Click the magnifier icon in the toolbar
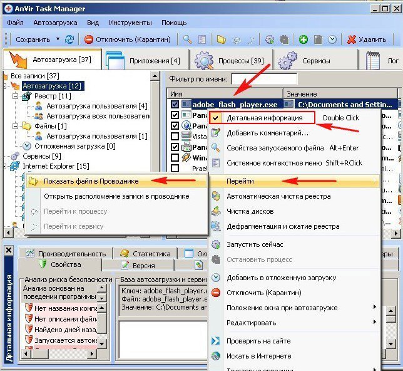Screen dimensions: 403x371 tap(187, 39)
